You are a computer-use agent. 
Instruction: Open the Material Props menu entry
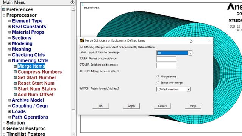pos(28,32)
